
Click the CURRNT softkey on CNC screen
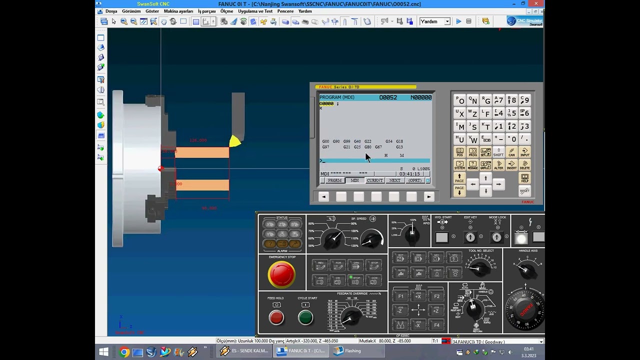tap(374, 180)
